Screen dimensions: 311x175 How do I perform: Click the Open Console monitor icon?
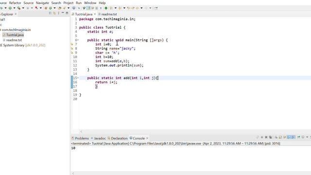click(x=74, y=8)
